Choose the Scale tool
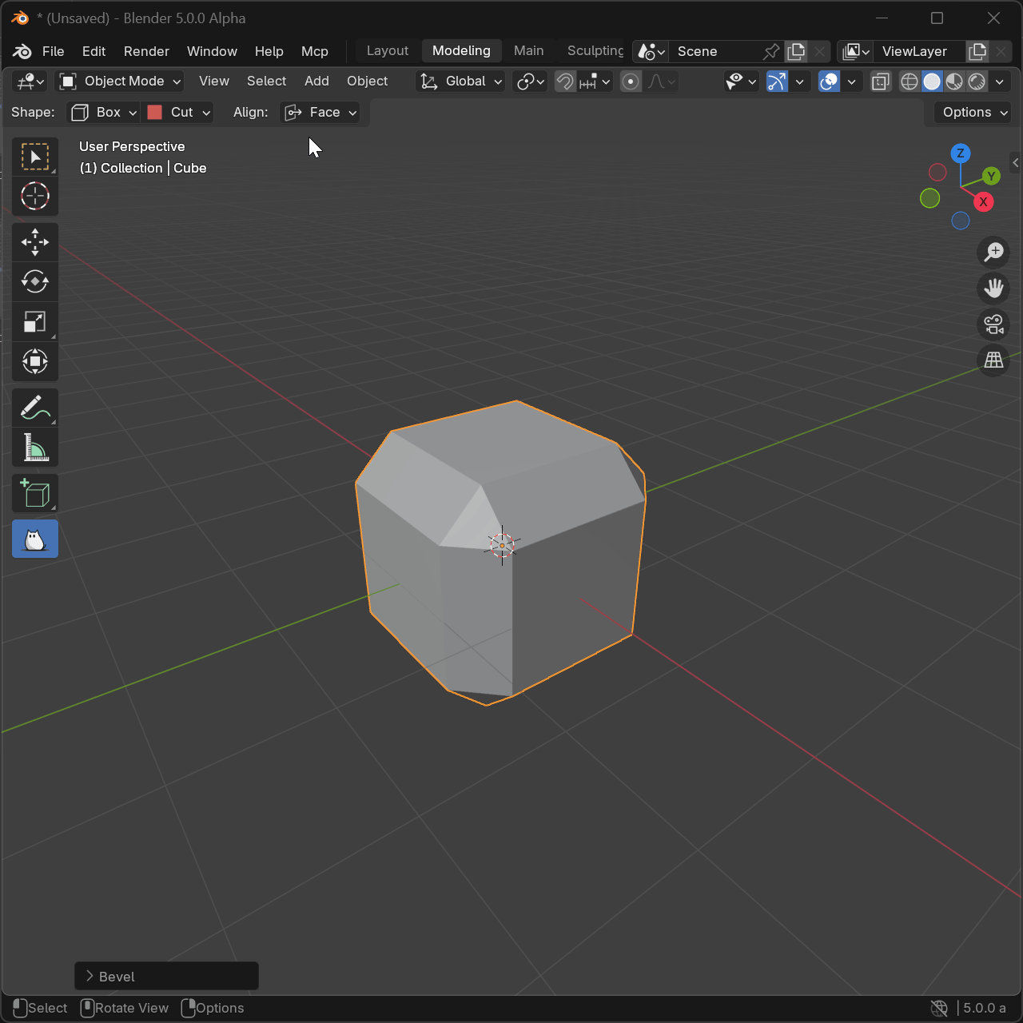The height and width of the screenshot is (1023, 1023). [x=35, y=322]
